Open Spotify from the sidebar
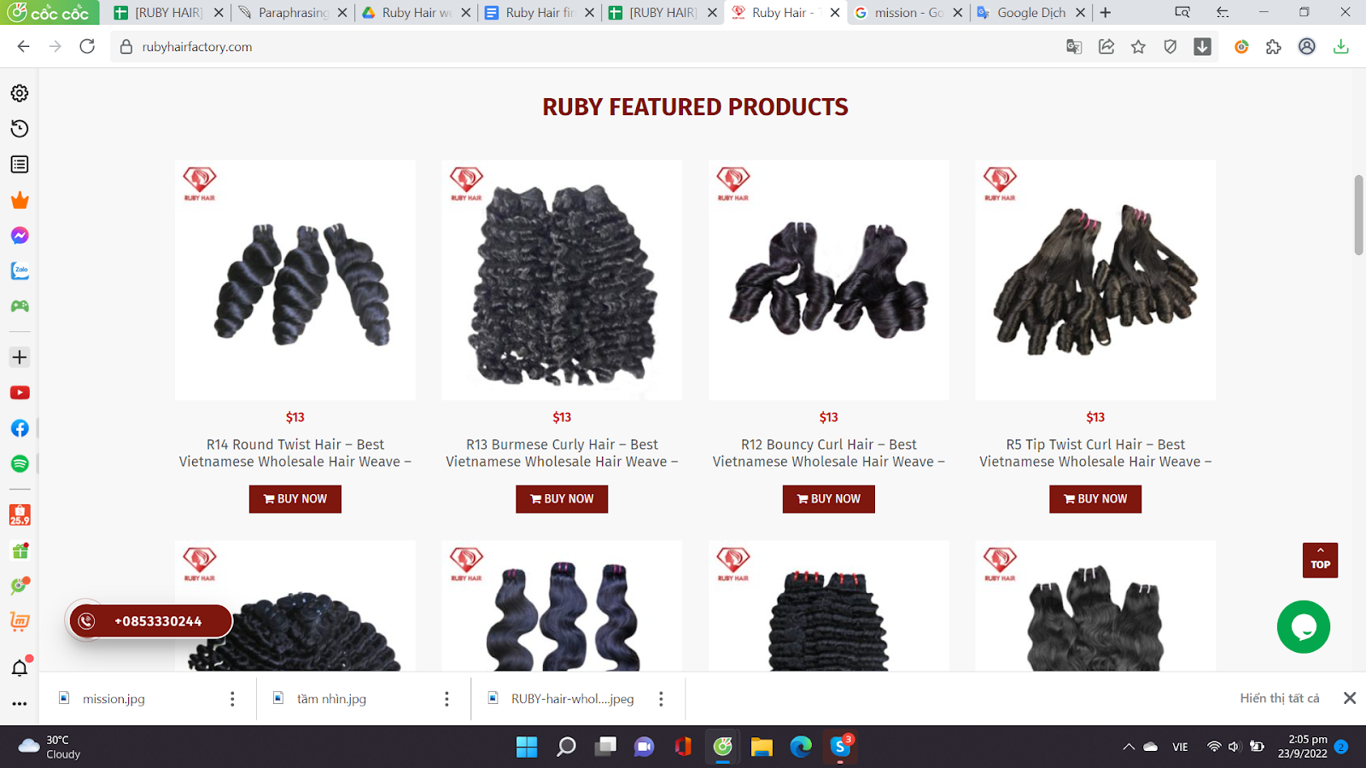 (x=20, y=463)
